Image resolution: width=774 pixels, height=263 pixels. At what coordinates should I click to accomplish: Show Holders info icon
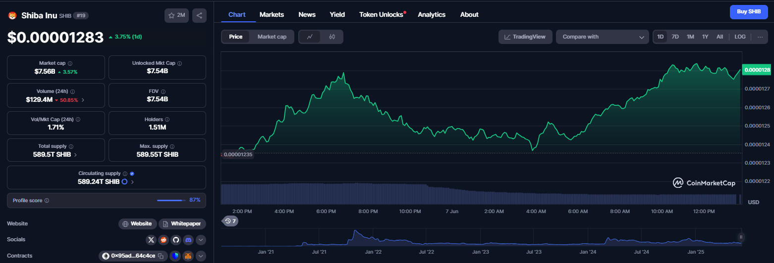(167, 119)
